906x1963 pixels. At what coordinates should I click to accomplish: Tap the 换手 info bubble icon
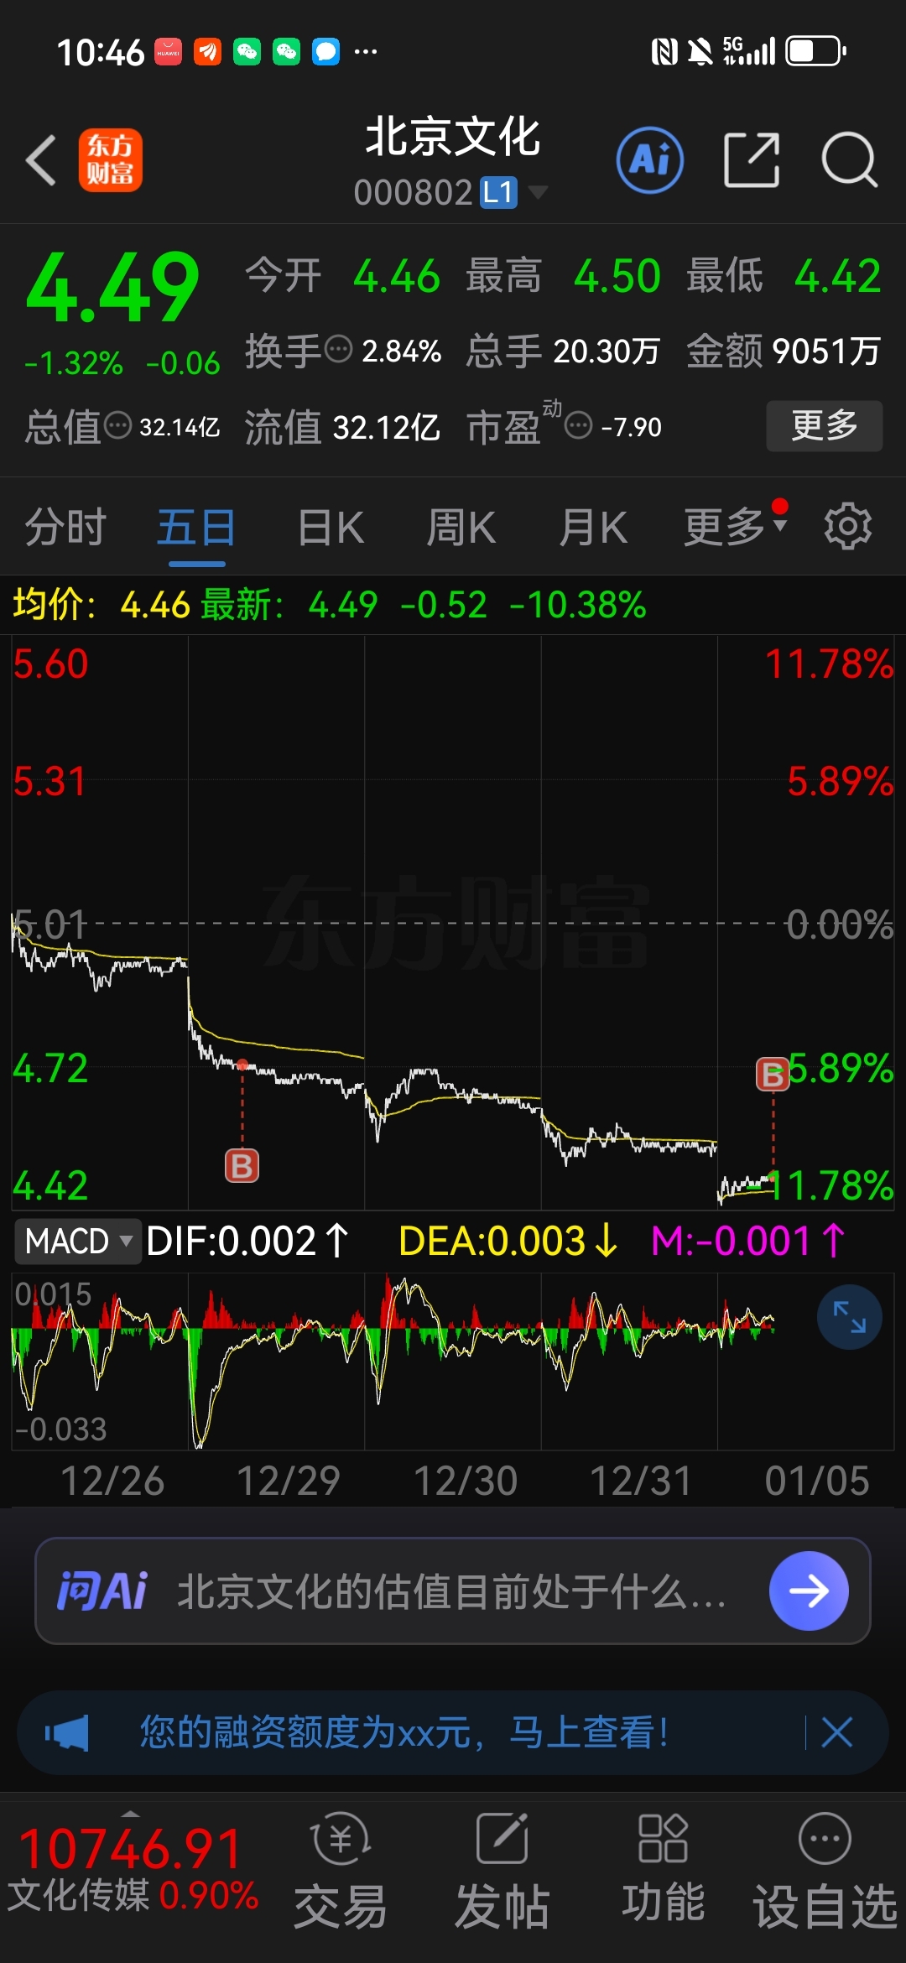tap(338, 349)
